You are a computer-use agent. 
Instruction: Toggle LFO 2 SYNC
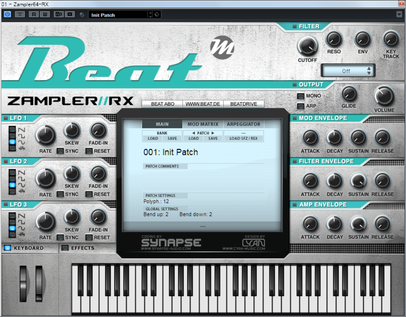click(60, 194)
